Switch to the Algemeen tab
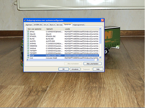 [29, 25]
